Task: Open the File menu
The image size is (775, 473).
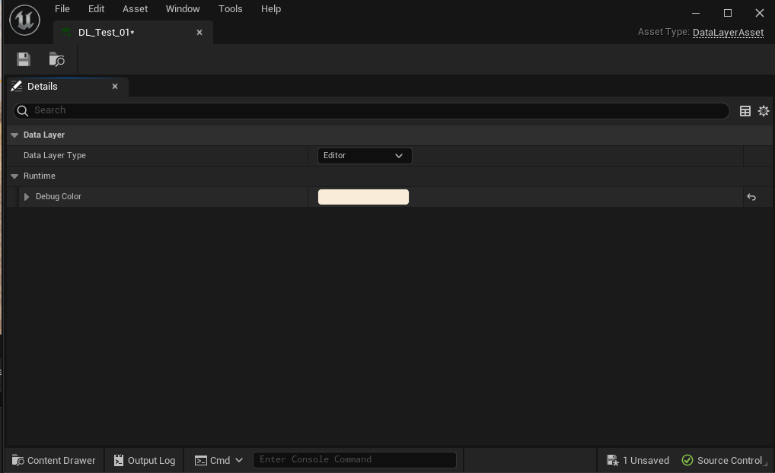Action: point(62,9)
